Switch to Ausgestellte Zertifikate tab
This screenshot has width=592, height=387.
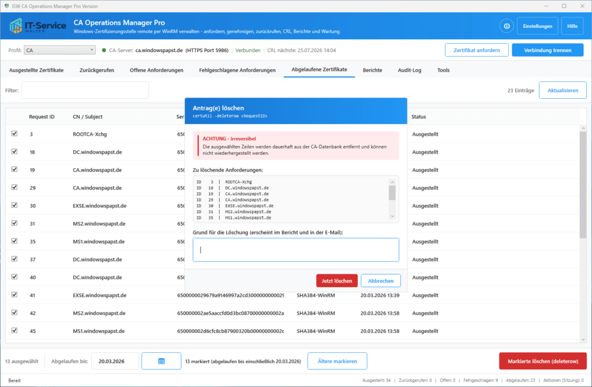36,70
